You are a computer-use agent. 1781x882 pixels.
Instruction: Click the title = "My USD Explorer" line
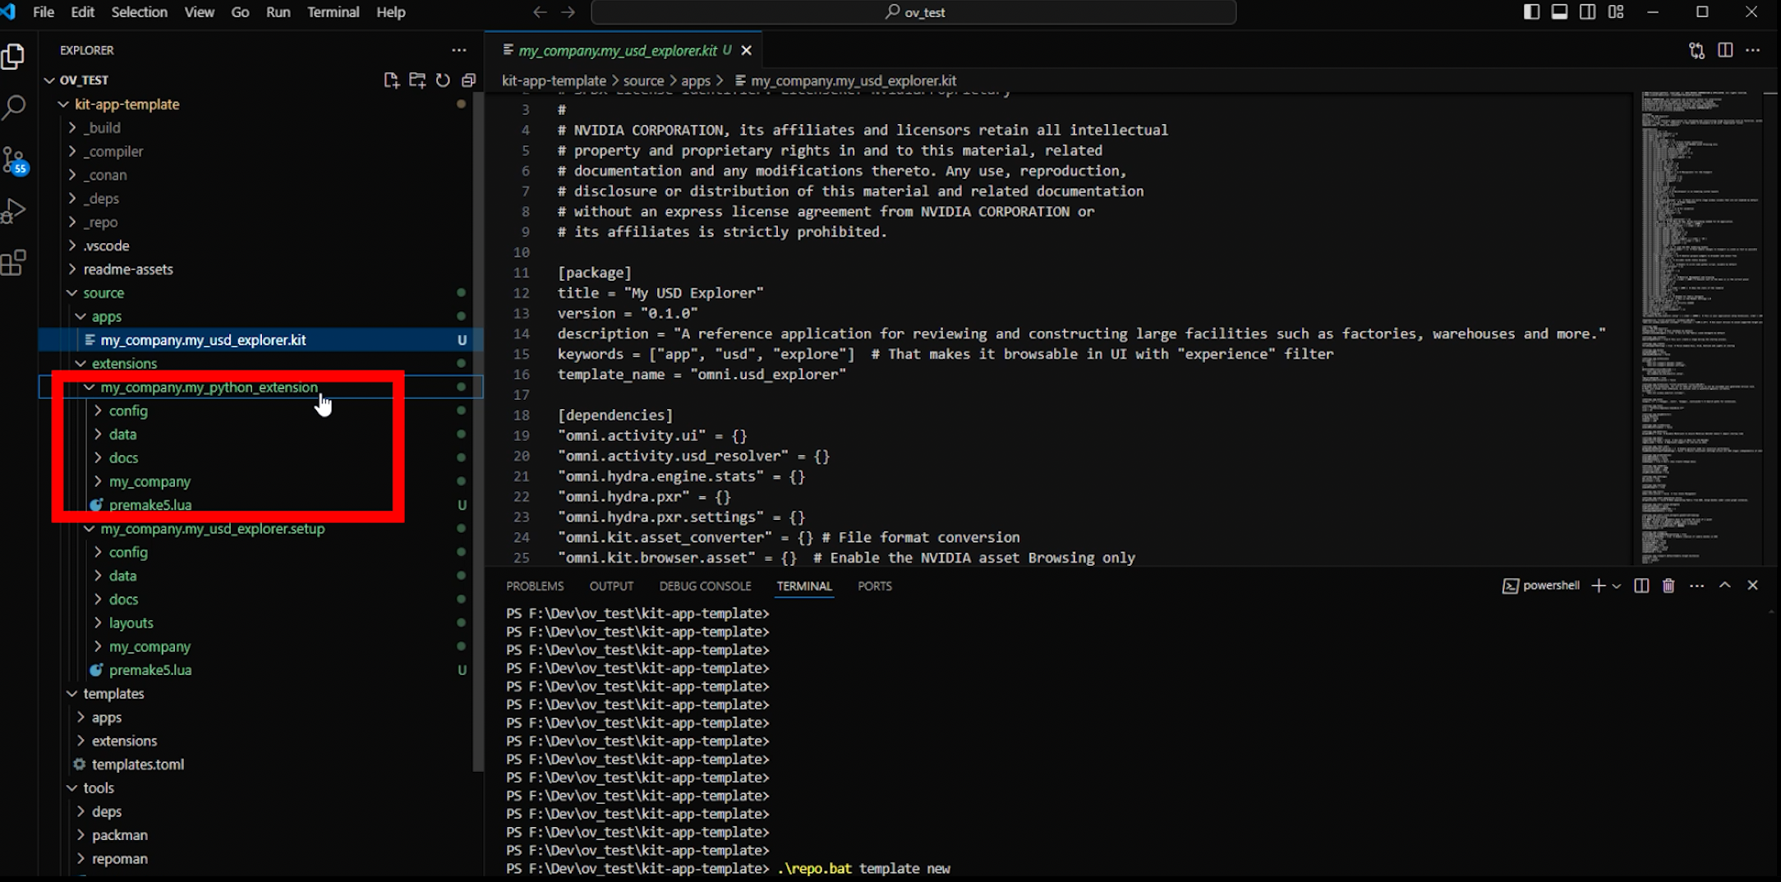pos(660,293)
